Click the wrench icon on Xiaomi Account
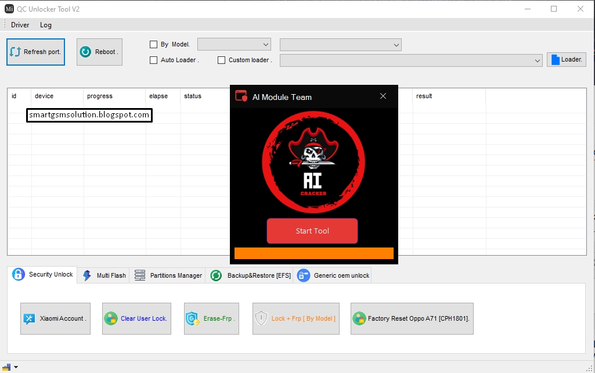The width and height of the screenshot is (595, 373). point(29,319)
